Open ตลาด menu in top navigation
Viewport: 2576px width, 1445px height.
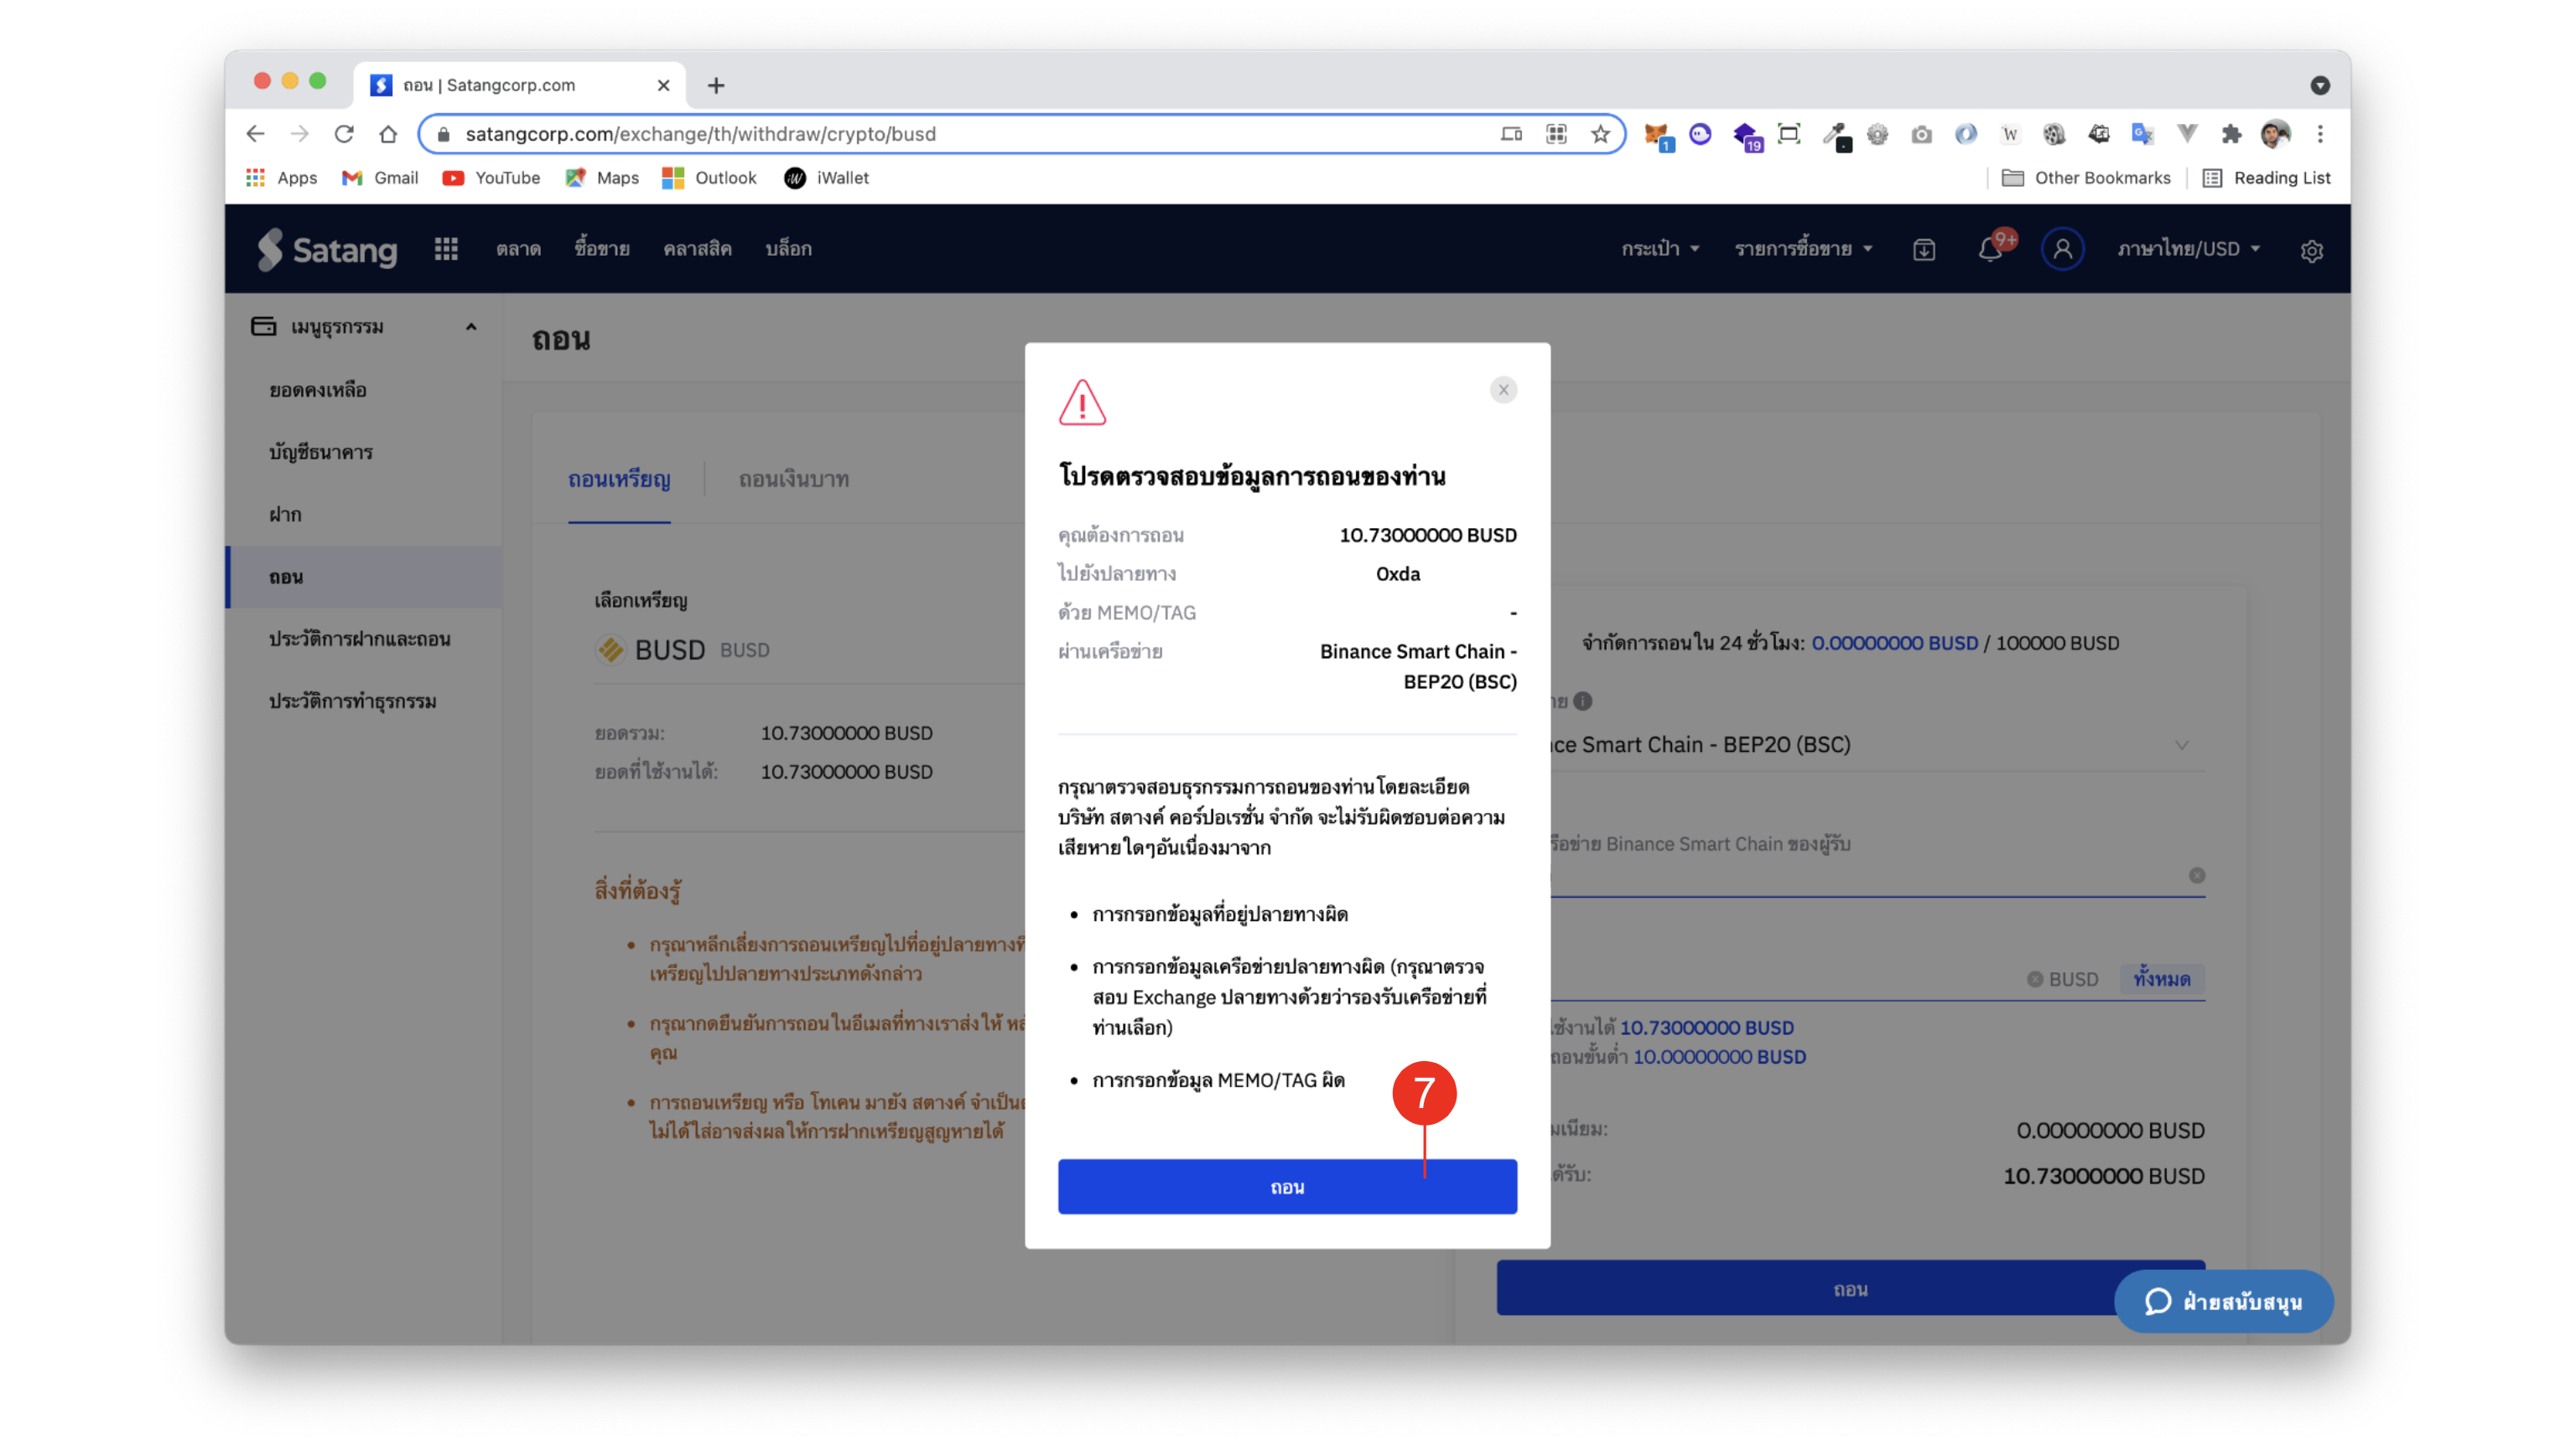518,249
